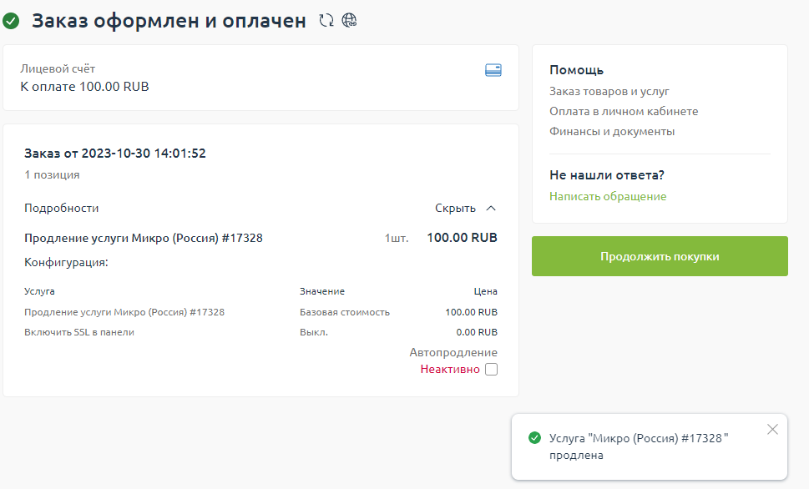Click the globe icon next to the heading
The height and width of the screenshot is (489, 809).
(349, 21)
